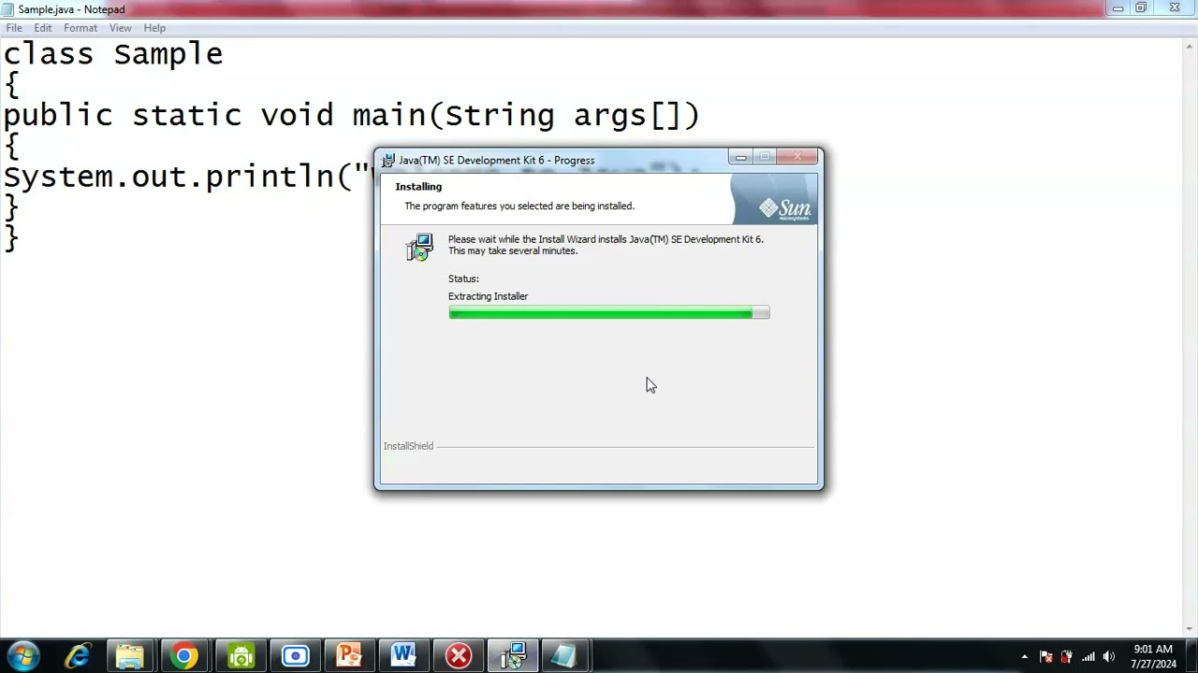Click the Notepad scrollbar down arrow
This screenshot has width=1198, height=673.
1191,630
